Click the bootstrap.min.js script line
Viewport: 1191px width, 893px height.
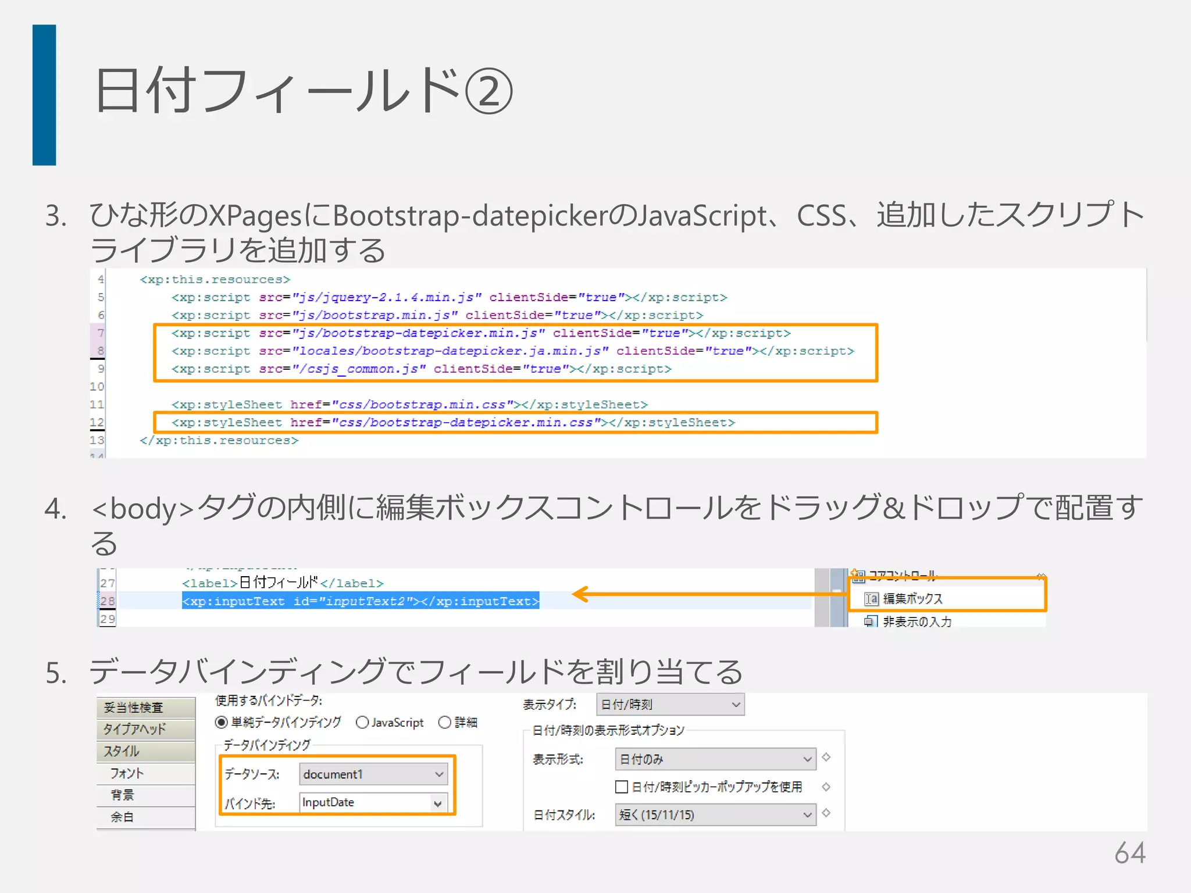437,315
